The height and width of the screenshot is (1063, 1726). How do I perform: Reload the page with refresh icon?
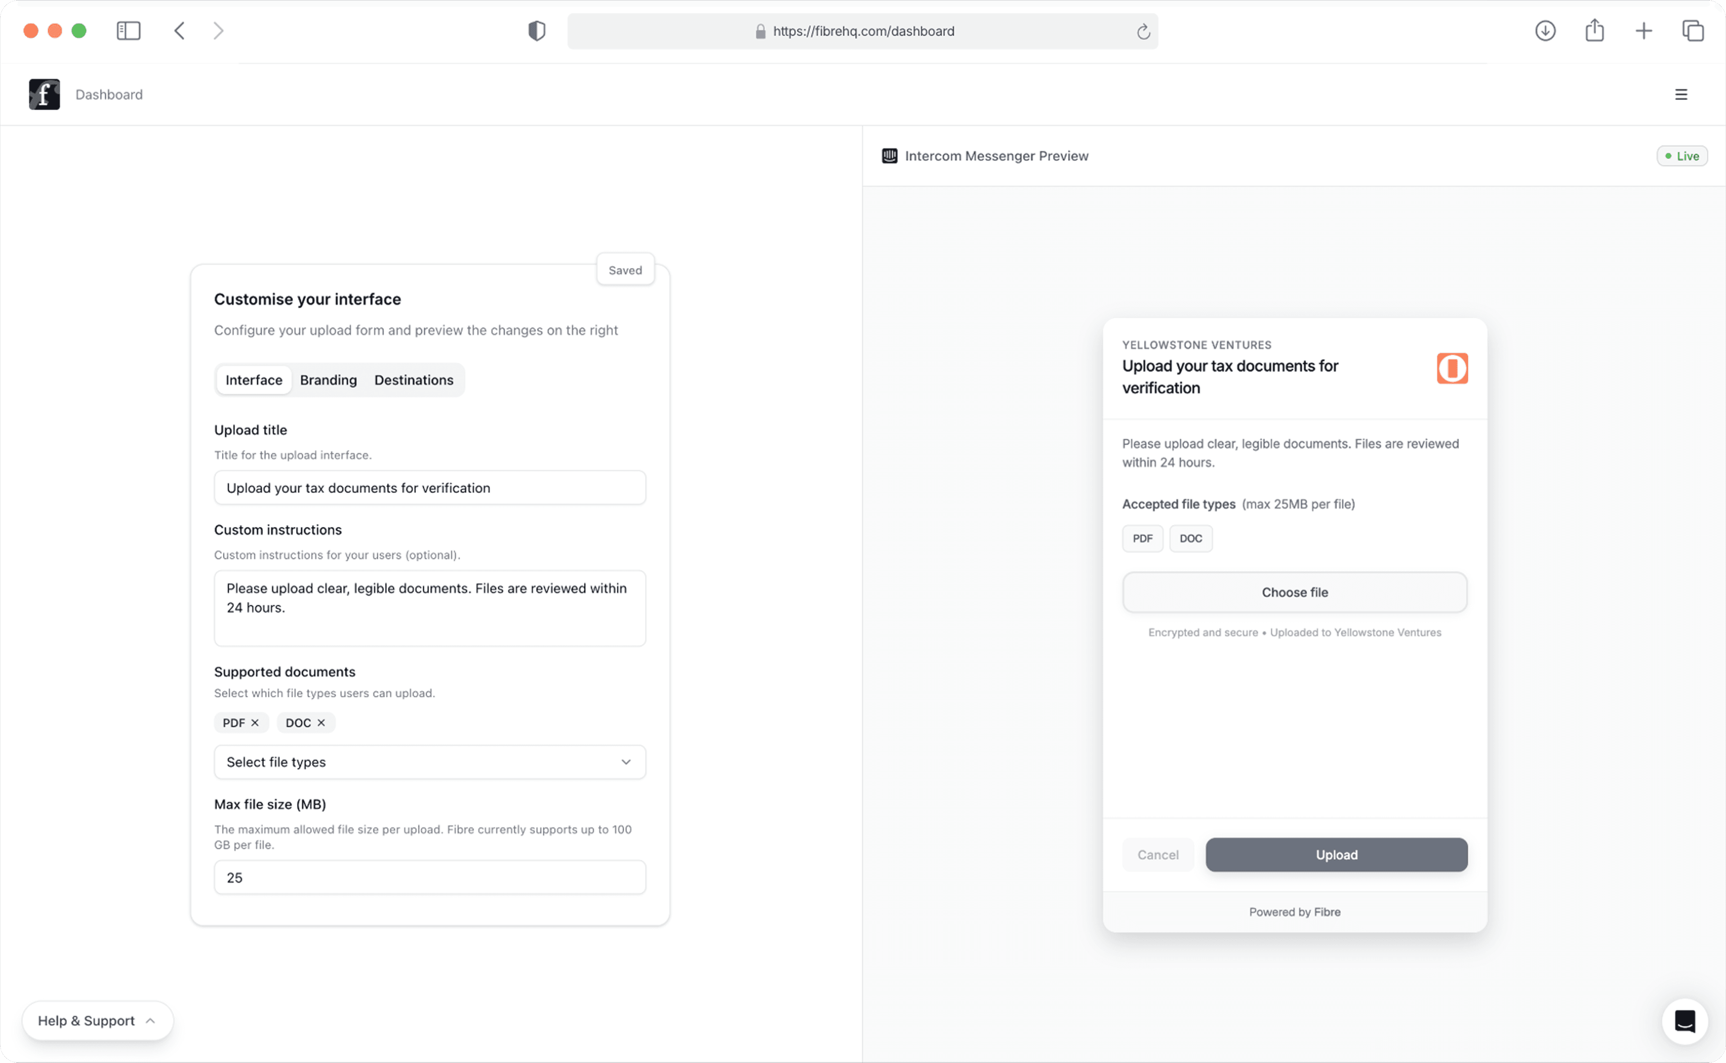click(x=1143, y=31)
